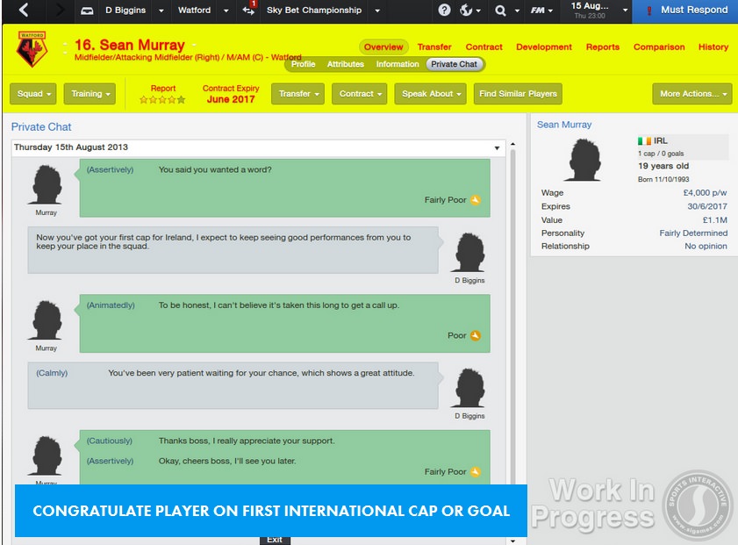Open the manager inbox icon beside D Biggins

[87, 11]
